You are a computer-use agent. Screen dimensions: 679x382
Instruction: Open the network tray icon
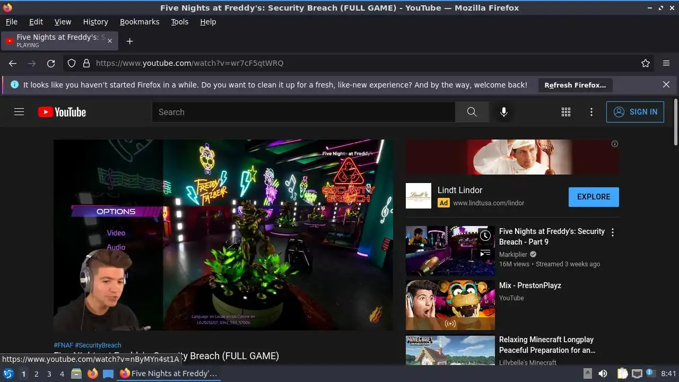(637, 374)
